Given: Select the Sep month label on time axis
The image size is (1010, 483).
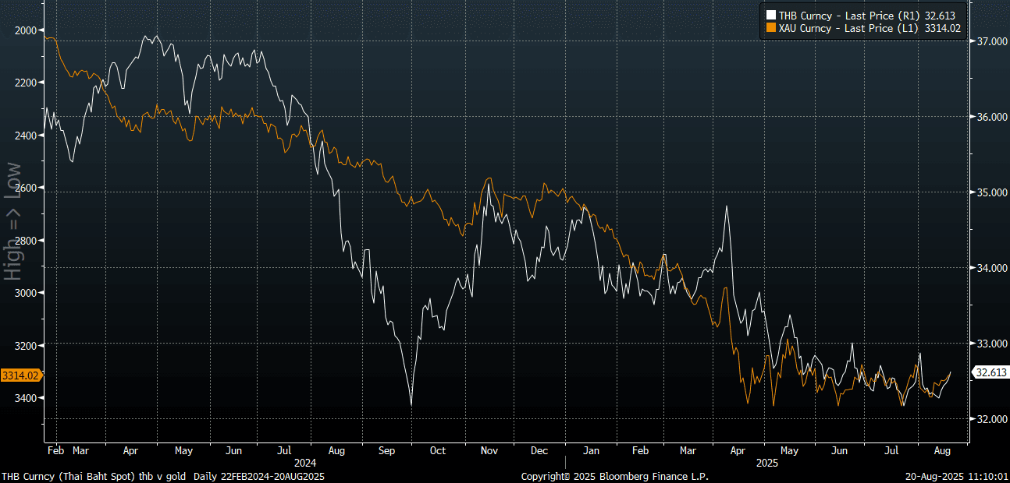Looking at the screenshot, I should pos(387,450).
